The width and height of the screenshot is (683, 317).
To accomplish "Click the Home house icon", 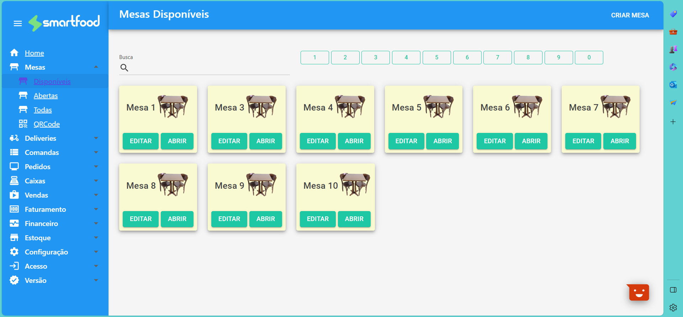I will click(x=14, y=53).
